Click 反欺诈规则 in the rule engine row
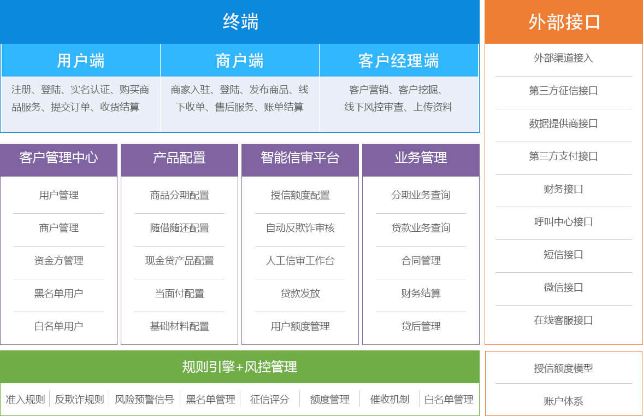This screenshot has width=643, height=416. click(79, 400)
